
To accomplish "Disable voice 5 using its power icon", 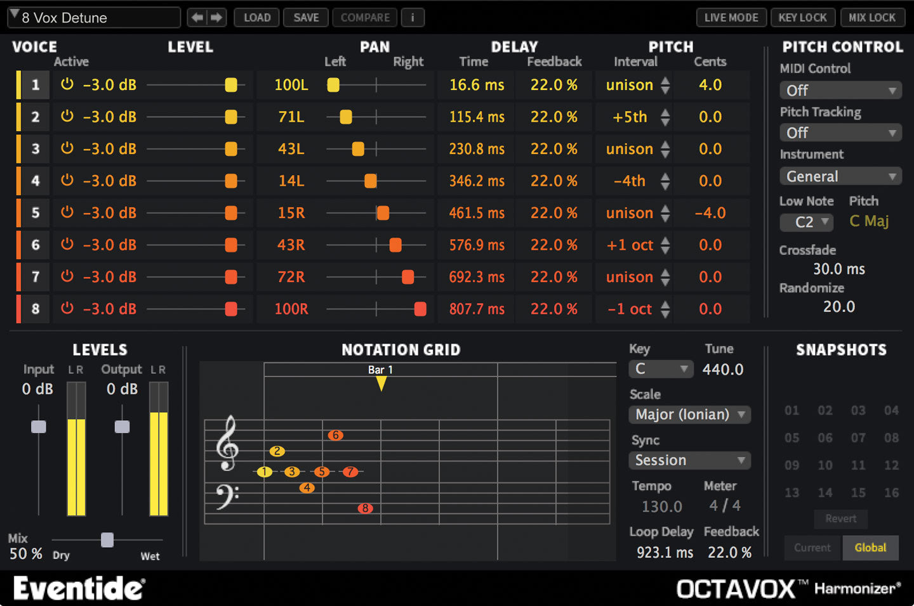I will (x=67, y=212).
